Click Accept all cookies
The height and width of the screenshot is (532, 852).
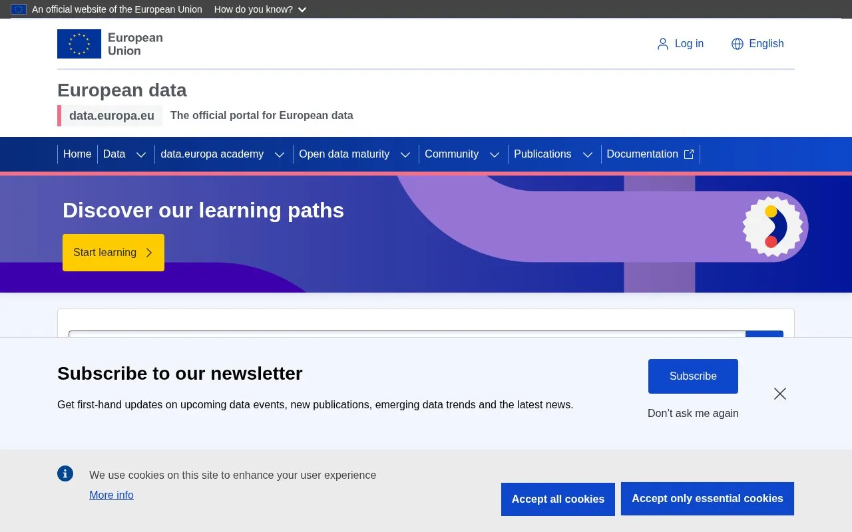pyautogui.click(x=558, y=499)
